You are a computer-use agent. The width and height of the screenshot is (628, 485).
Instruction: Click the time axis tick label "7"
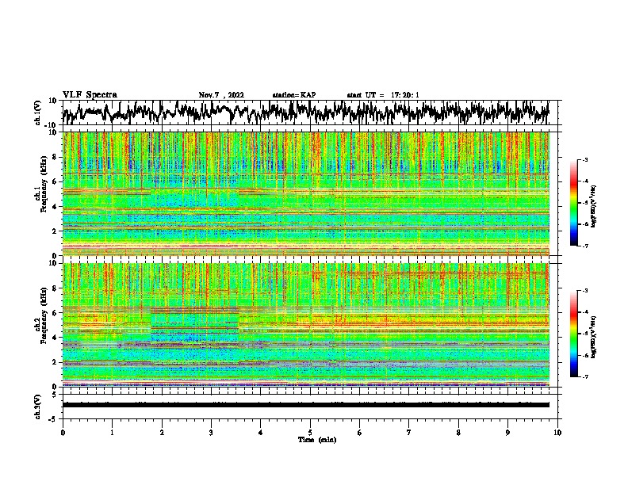(x=409, y=433)
